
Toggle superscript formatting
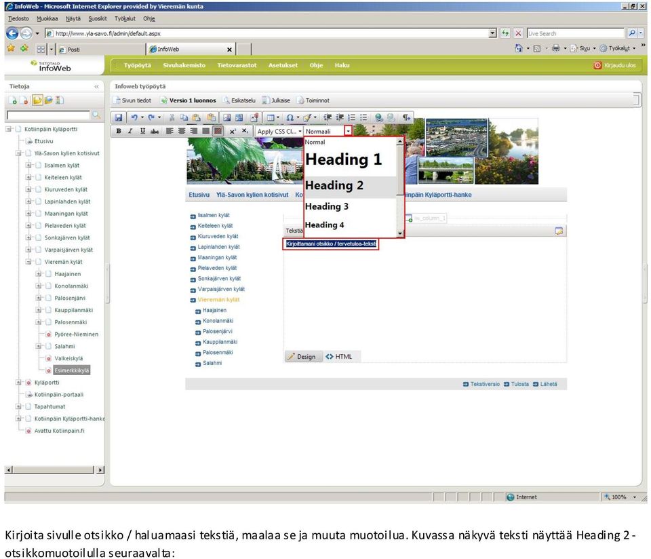coord(233,131)
